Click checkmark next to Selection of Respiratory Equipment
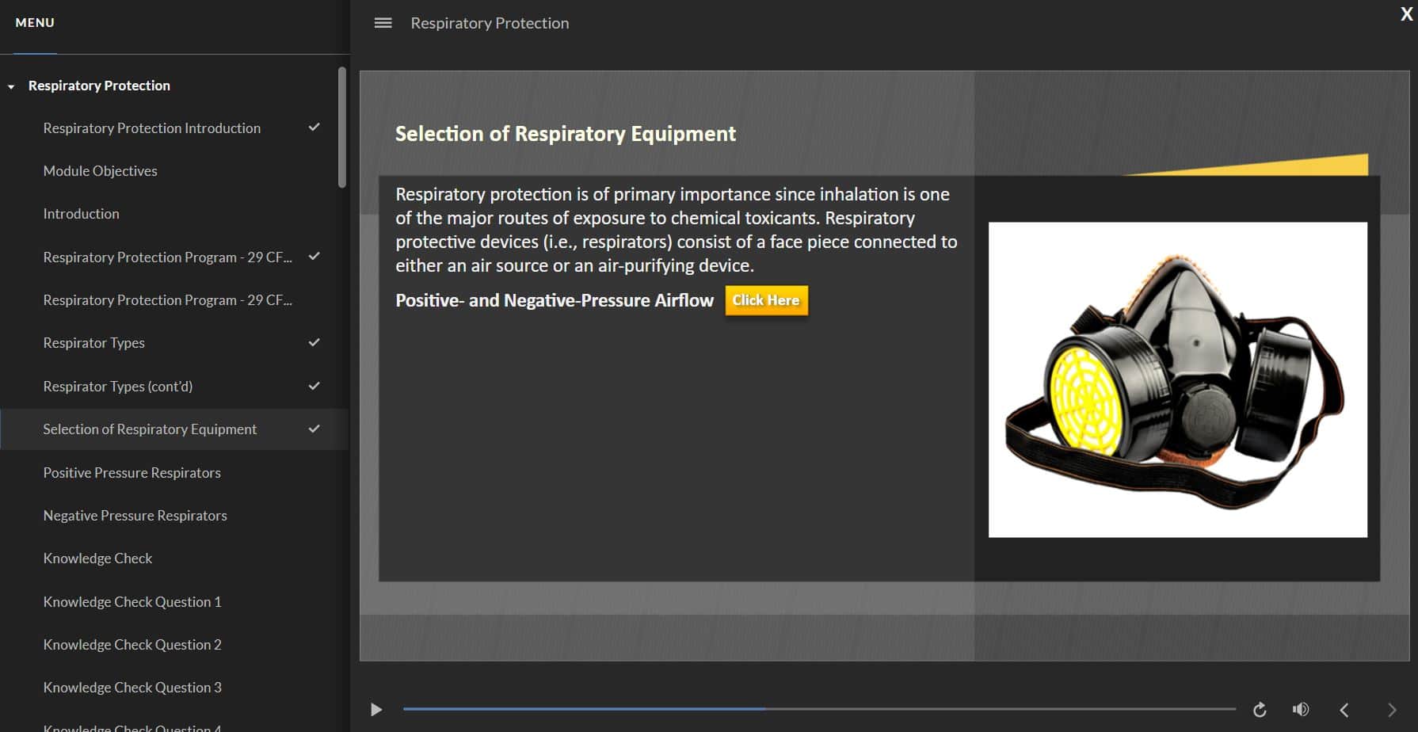Viewport: 1418px width, 732px height. tap(314, 429)
